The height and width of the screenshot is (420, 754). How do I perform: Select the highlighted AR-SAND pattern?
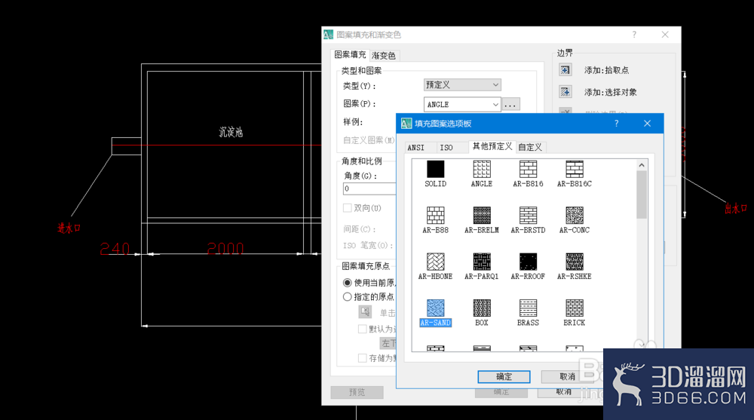(435, 308)
